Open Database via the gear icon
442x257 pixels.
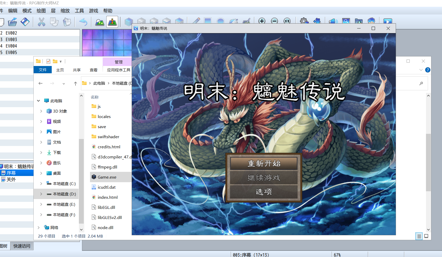pos(304,21)
